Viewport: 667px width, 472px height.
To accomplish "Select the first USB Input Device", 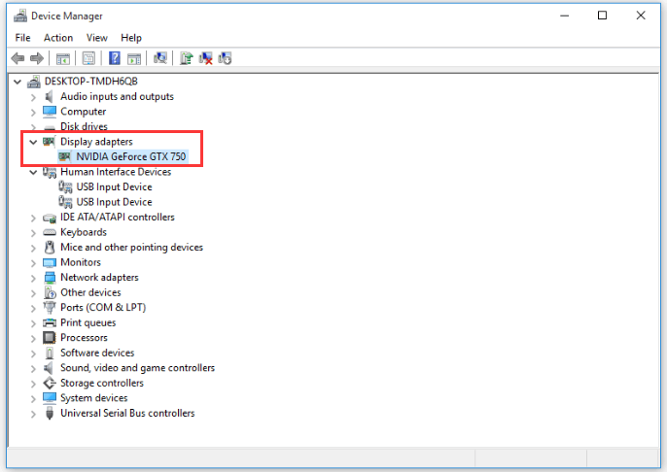I will pos(114,187).
